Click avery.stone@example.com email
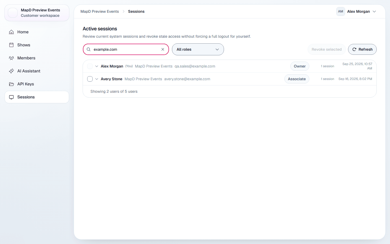 click(187, 79)
